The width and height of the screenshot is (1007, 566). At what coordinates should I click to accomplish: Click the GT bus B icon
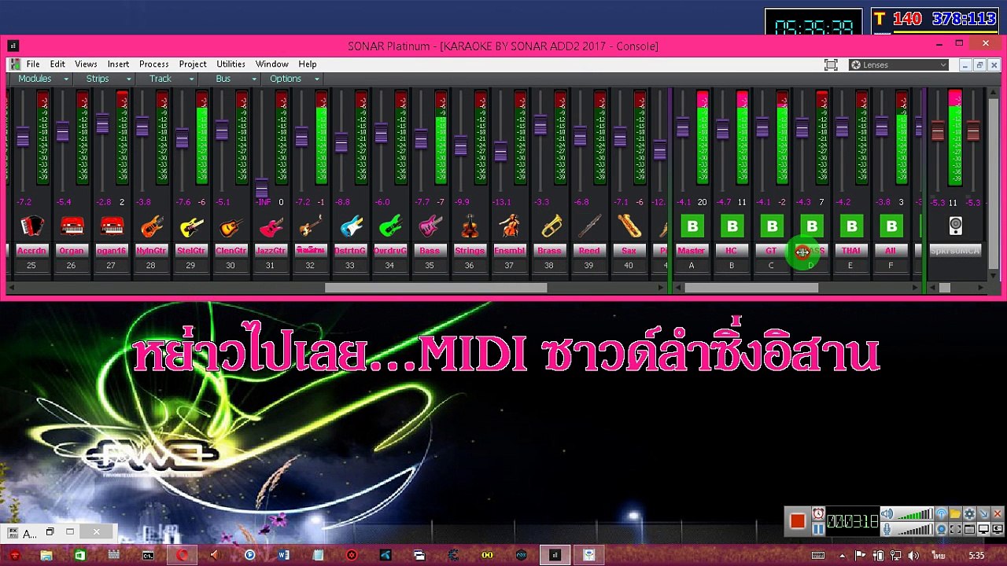772,226
